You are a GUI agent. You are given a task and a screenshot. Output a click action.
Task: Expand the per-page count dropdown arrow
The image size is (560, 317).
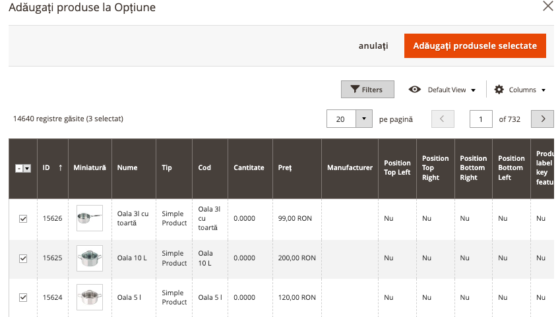point(364,119)
